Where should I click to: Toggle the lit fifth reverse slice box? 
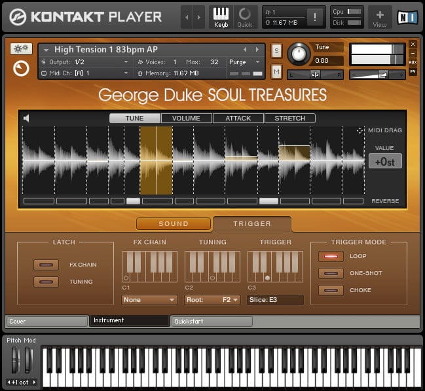133,201
